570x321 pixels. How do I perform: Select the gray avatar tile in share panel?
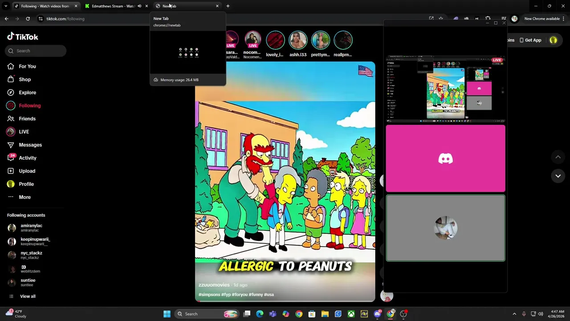coord(445,228)
